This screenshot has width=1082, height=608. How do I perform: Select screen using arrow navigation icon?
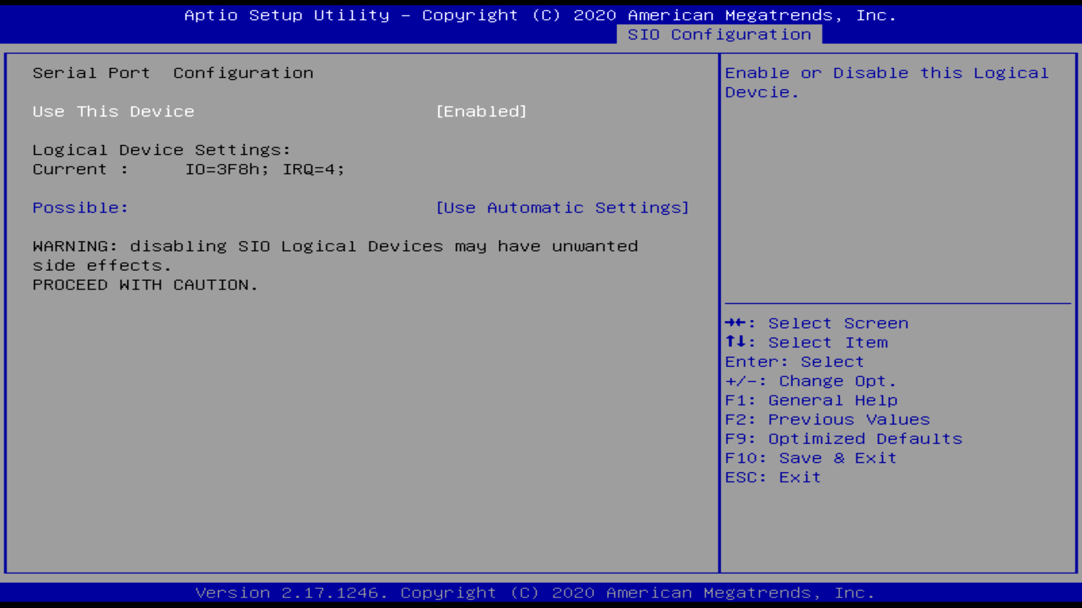(735, 322)
